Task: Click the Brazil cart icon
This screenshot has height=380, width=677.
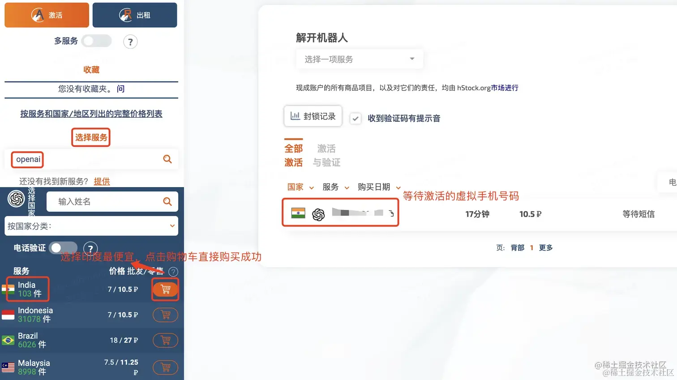Action: [x=165, y=340]
